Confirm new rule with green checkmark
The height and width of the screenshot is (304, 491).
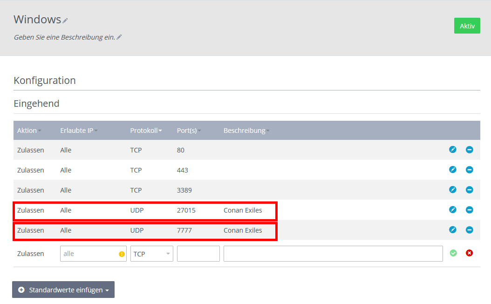(x=453, y=253)
